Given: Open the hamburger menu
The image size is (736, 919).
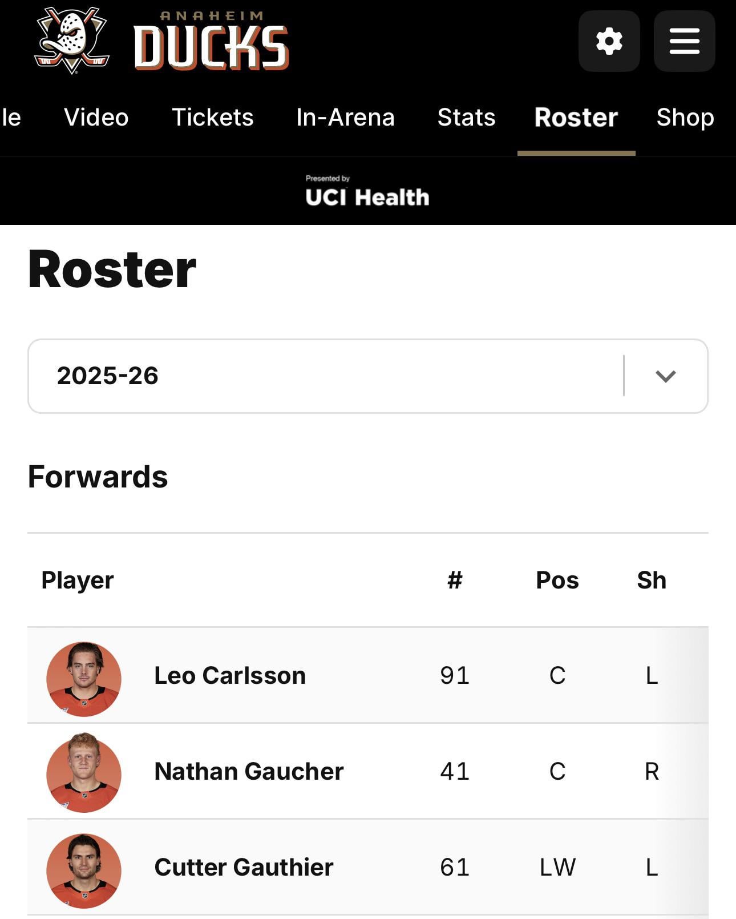Looking at the screenshot, I should (x=684, y=41).
